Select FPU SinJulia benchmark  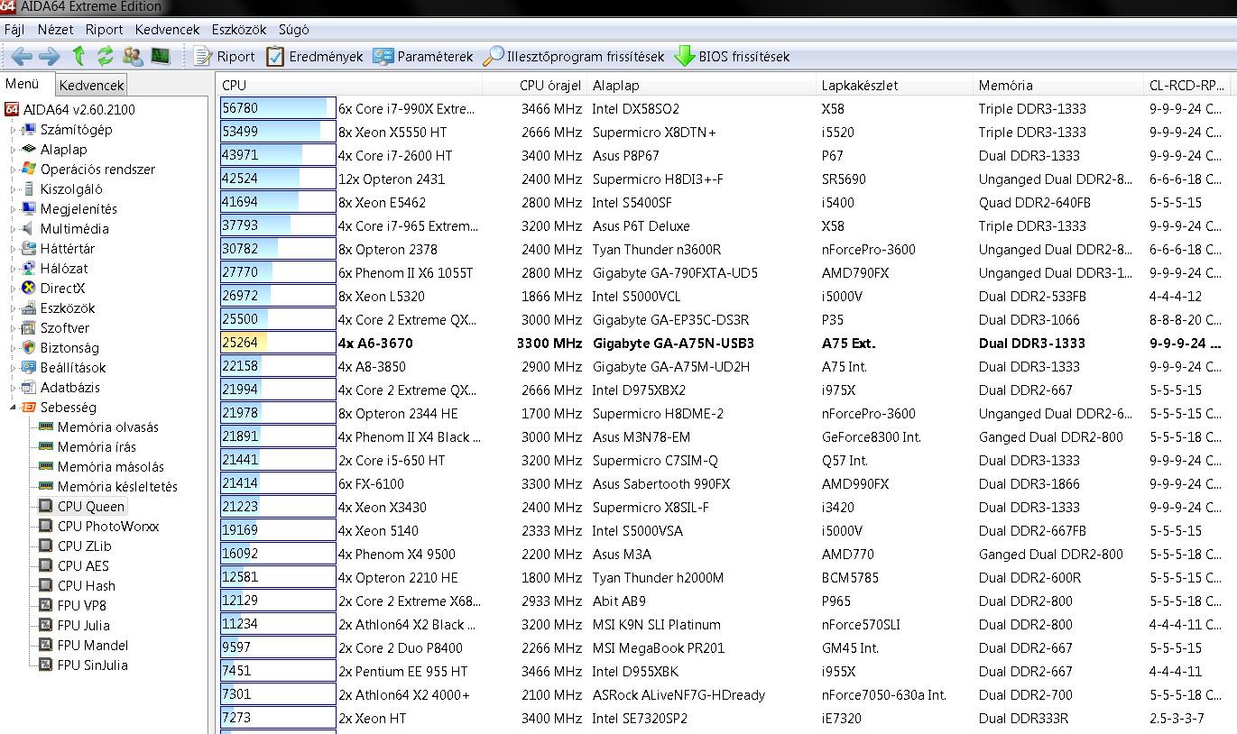pos(93,665)
